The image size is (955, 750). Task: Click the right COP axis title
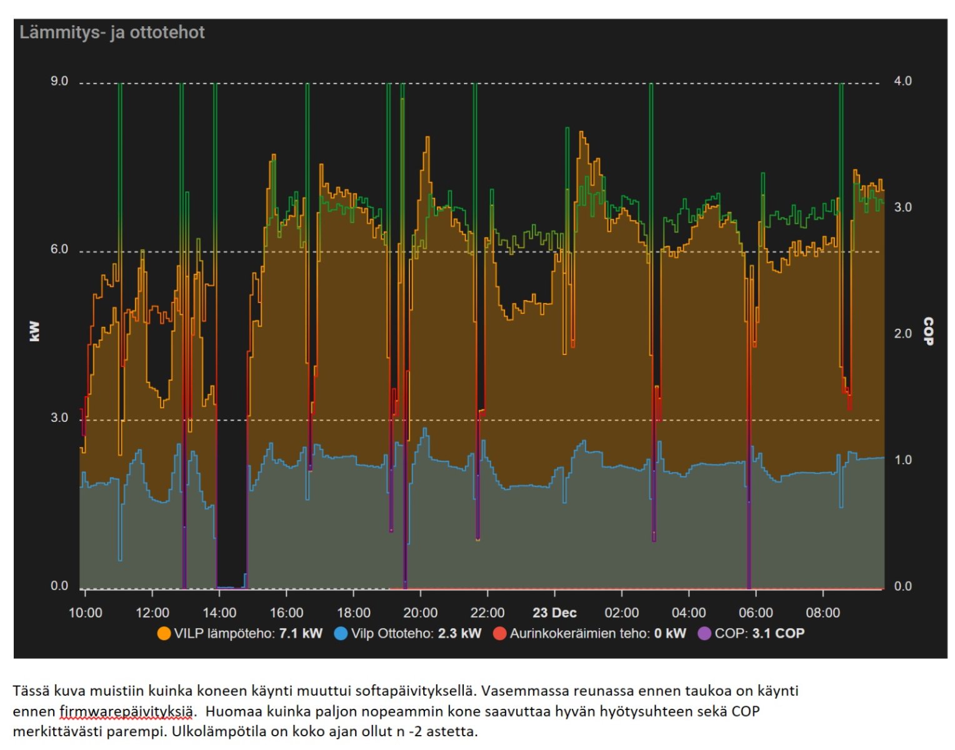(928, 331)
